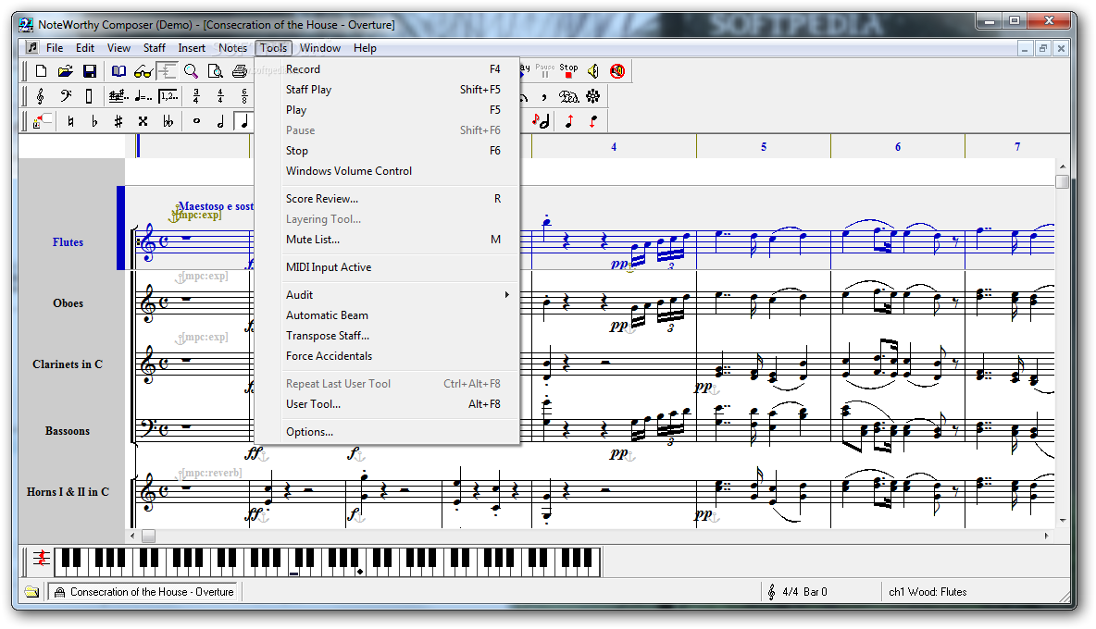
Task: Click the piano keyboard toggle icon
Action: 42,560
